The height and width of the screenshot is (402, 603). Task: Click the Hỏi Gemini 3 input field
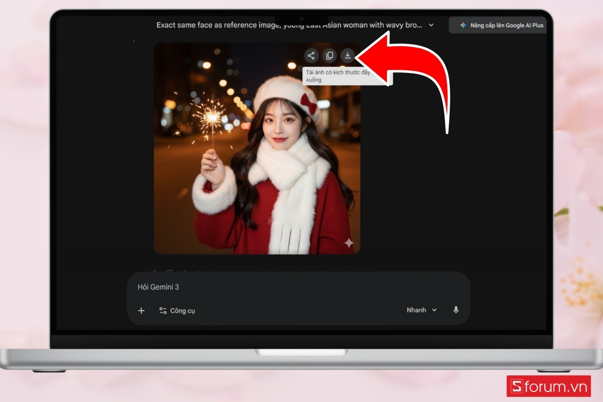tap(201, 287)
